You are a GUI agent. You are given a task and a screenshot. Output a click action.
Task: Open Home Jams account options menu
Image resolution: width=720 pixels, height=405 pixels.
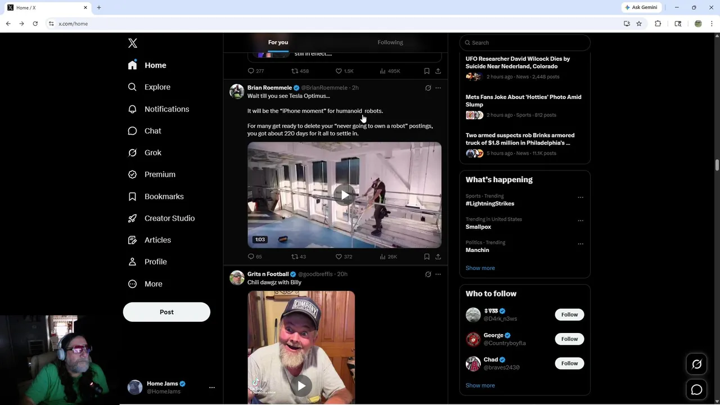coord(212,388)
